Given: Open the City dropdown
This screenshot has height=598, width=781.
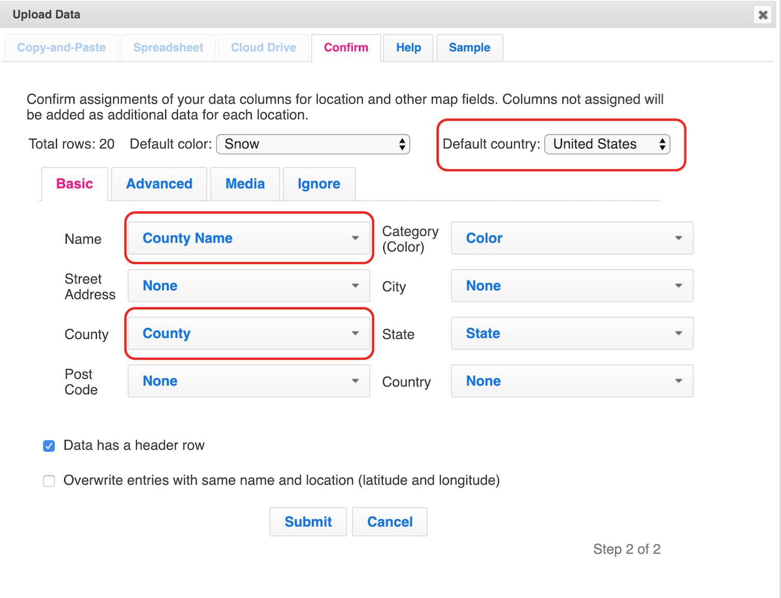Looking at the screenshot, I should [x=572, y=286].
